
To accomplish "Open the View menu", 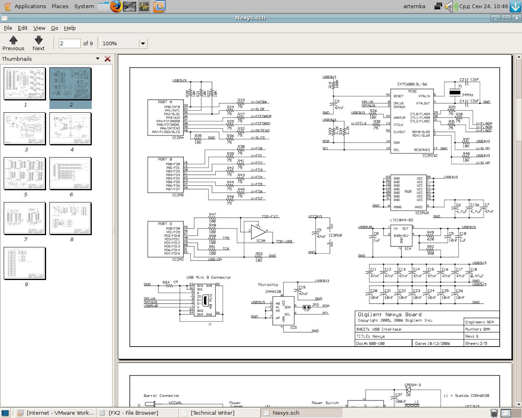I will point(39,28).
